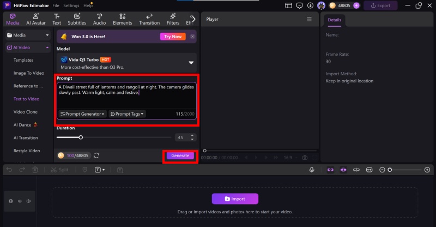Expand the Media dropdown in sidebar
This screenshot has width=436, height=227.
(x=28, y=35)
